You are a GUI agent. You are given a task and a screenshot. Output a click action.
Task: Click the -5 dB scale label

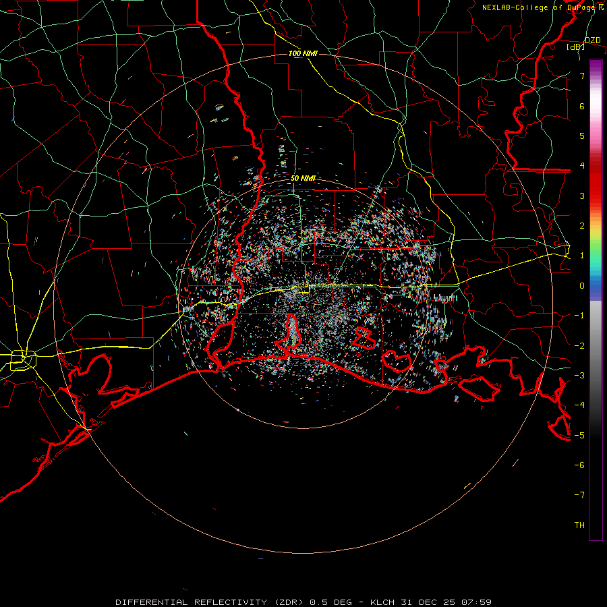click(x=579, y=435)
